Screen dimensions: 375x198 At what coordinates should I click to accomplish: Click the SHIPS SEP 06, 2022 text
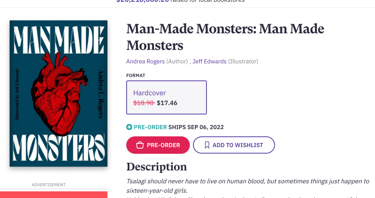pyautogui.click(x=196, y=127)
